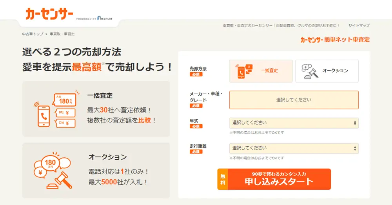This screenshot has height=205, width=392.
Task: Click the カーセンサー簡単ネット車査定 title
Action: [x=335, y=39]
